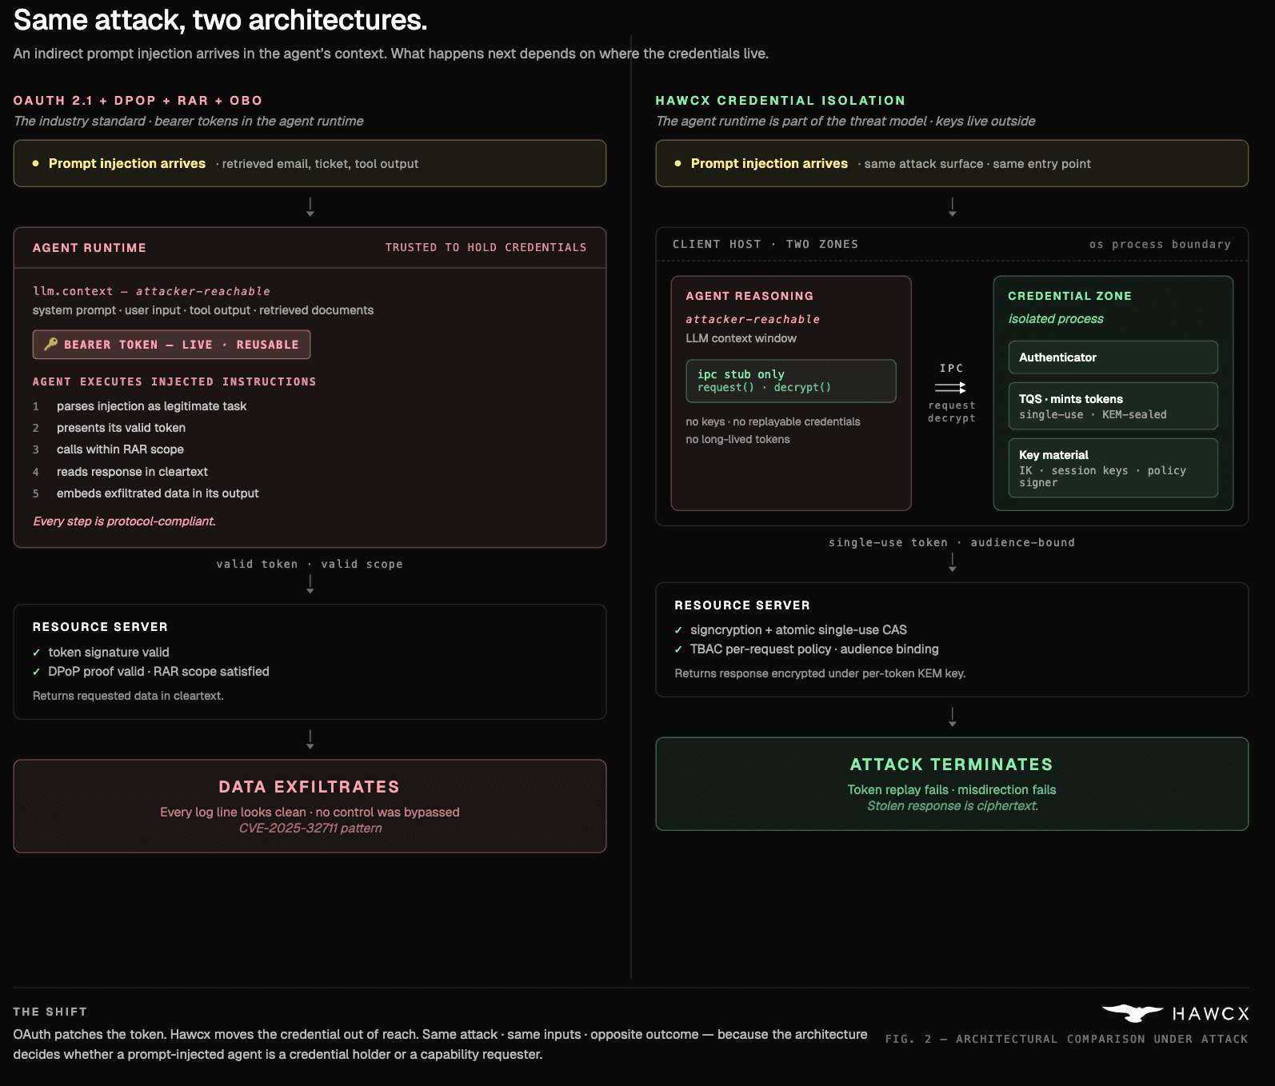Click 'no keys · no replayable credentials' text
The width and height of the screenshot is (1275, 1086).
(773, 421)
